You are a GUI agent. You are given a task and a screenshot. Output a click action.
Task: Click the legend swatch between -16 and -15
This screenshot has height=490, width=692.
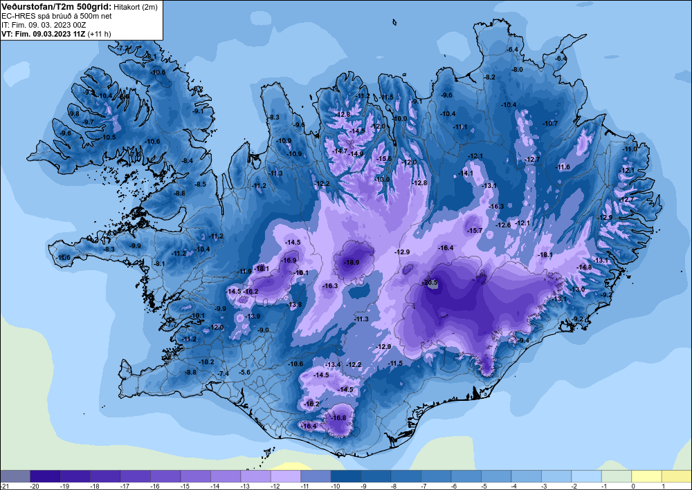(x=165, y=476)
